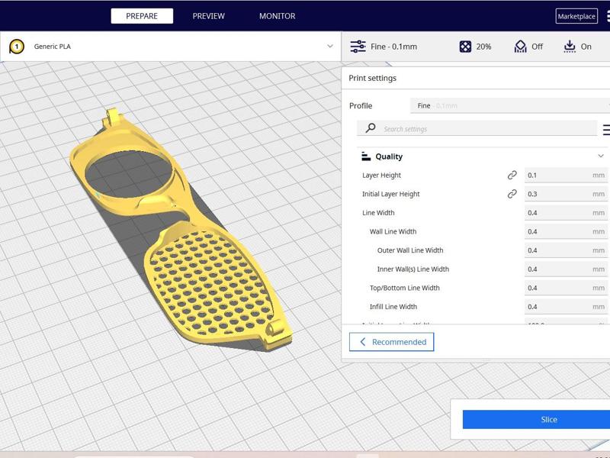Click the Print settings heading
Viewport: 610px width, 458px height.
pos(372,78)
